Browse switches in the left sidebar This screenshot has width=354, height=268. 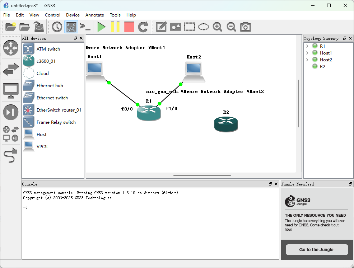tap(11, 69)
